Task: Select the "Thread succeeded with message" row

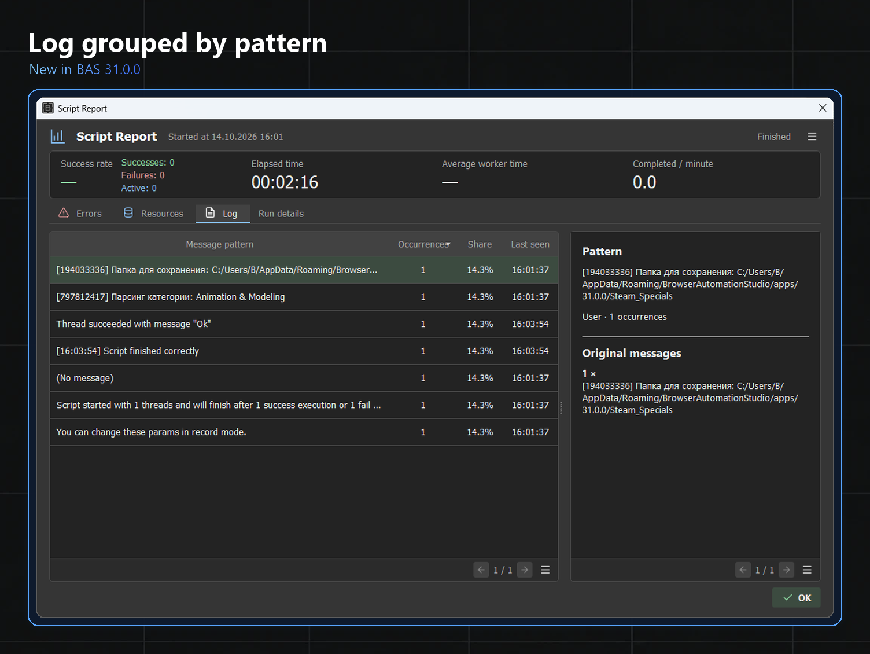Action: tap(304, 324)
